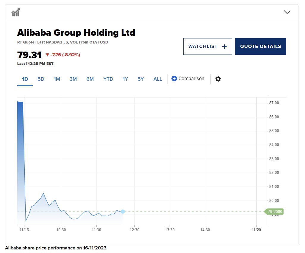The width and height of the screenshot is (305, 253).
Task: Click the red down-triangle change indicator
Action: click(x=47, y=55)
